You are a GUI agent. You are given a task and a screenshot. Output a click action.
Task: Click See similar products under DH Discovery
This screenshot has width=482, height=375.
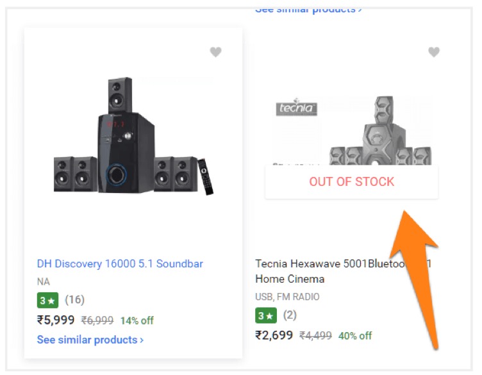pos(90,340)
